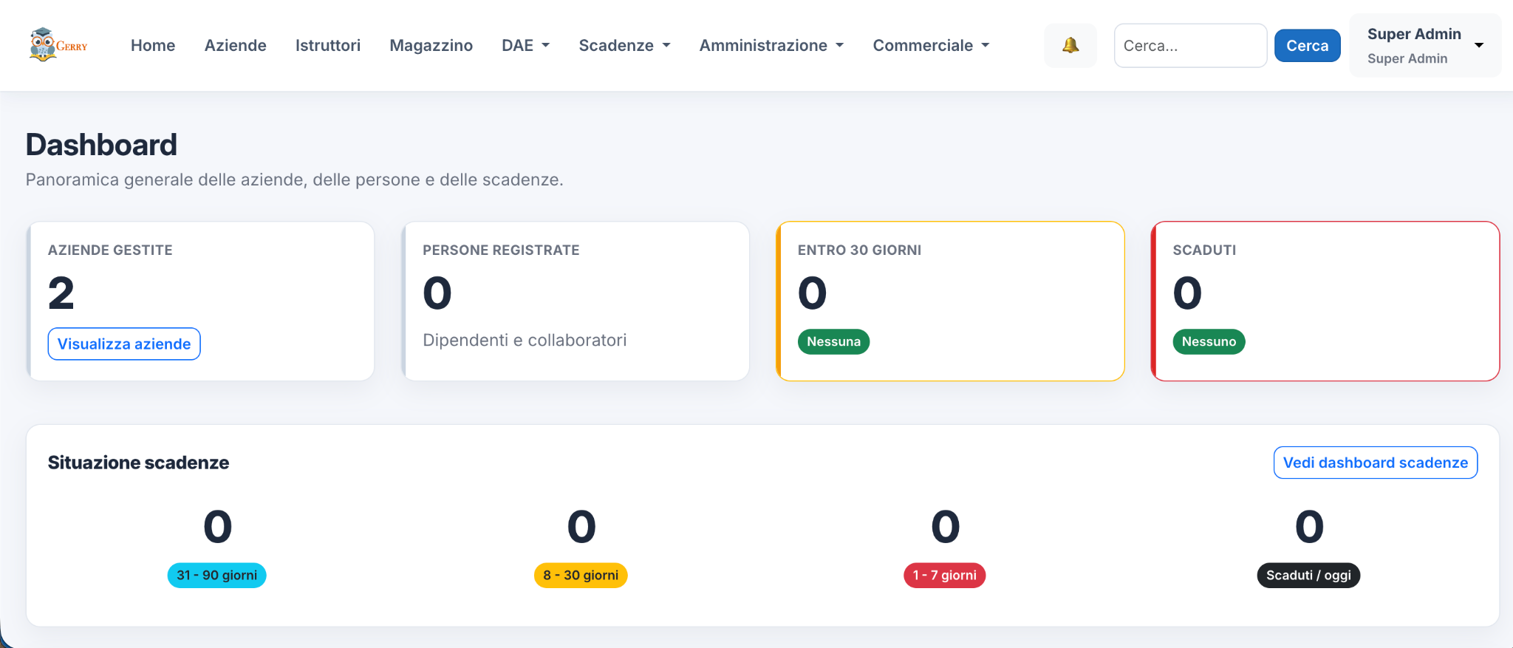Viewport: 1513px width, 648px height.
Task: Select the 31 - 90 giorni badge
Action: click(x=216, y=576)
